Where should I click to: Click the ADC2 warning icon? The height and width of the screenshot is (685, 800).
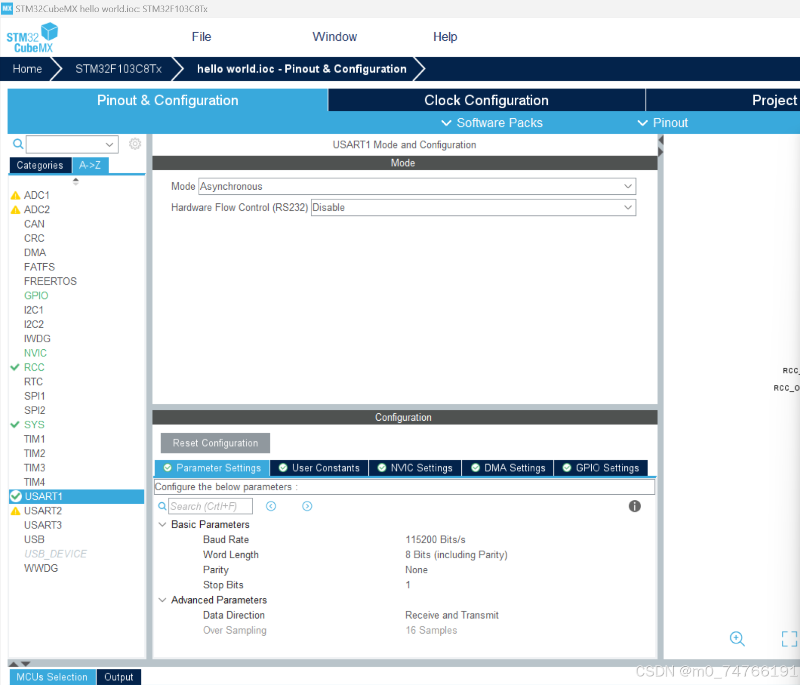pyautogui.click(x=16, y=209)
